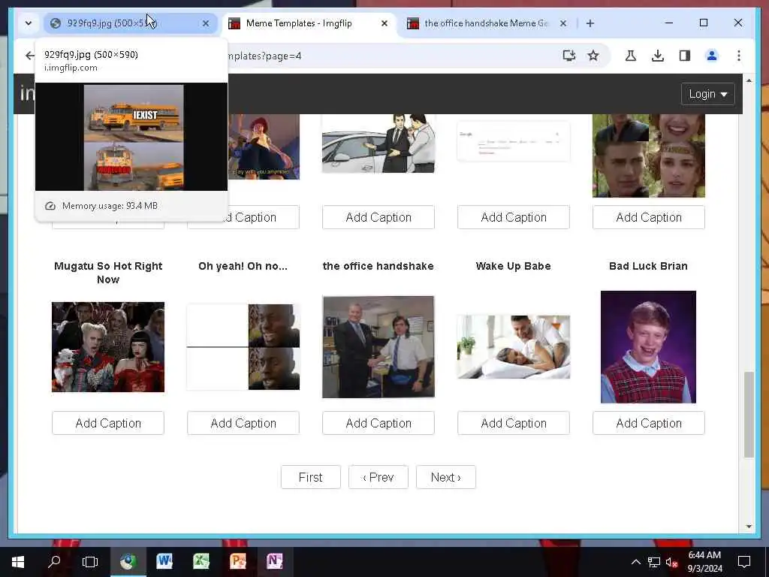Open the profile avatar menu
Screen dimensions: 769x577
(x=712, y=56)
